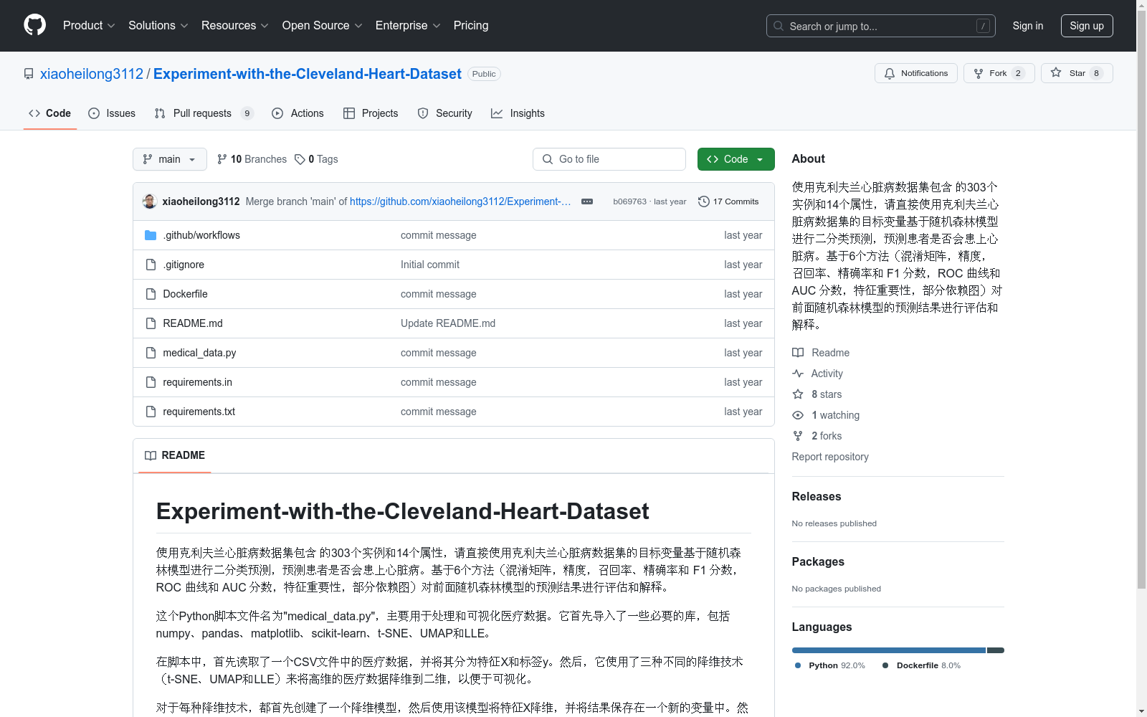This screenshot has height=717, width=1147.
Task: Click the requirements.in file icon
Action: pos(151,382)
